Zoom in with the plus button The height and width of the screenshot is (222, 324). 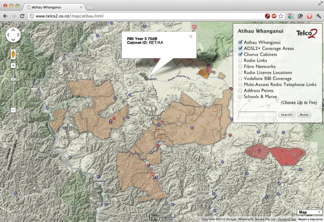tap(13, 66)
